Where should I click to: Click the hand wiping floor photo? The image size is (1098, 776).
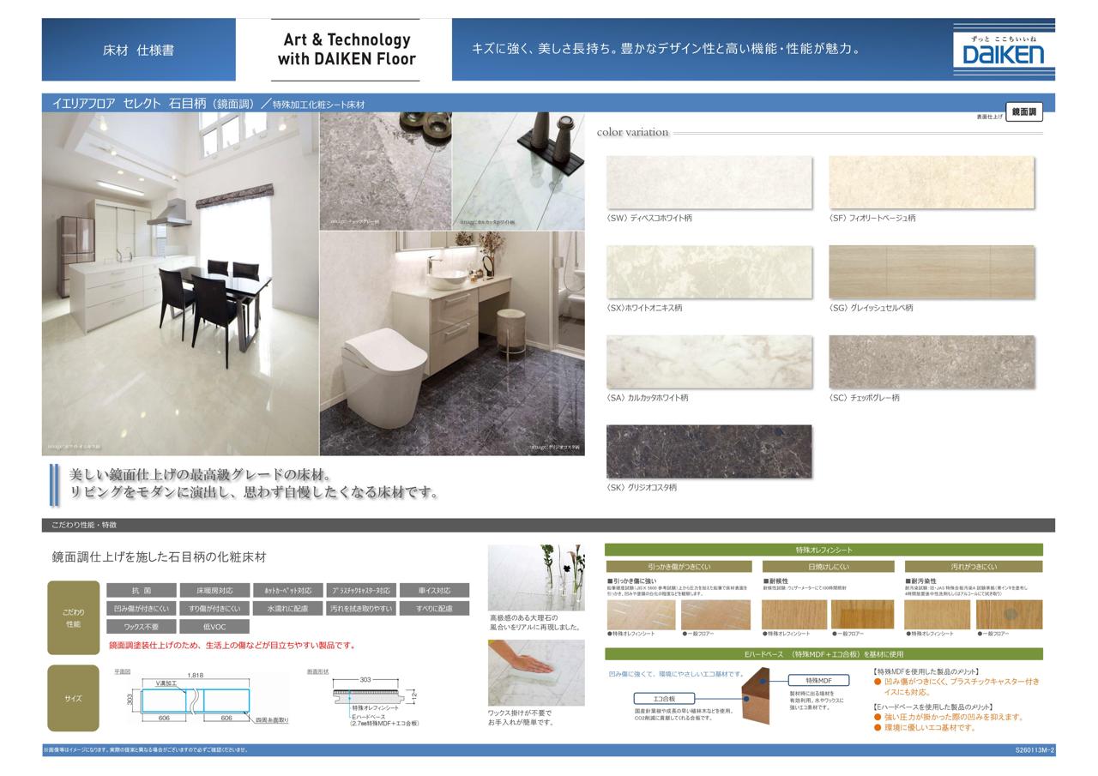click(536, 672)
